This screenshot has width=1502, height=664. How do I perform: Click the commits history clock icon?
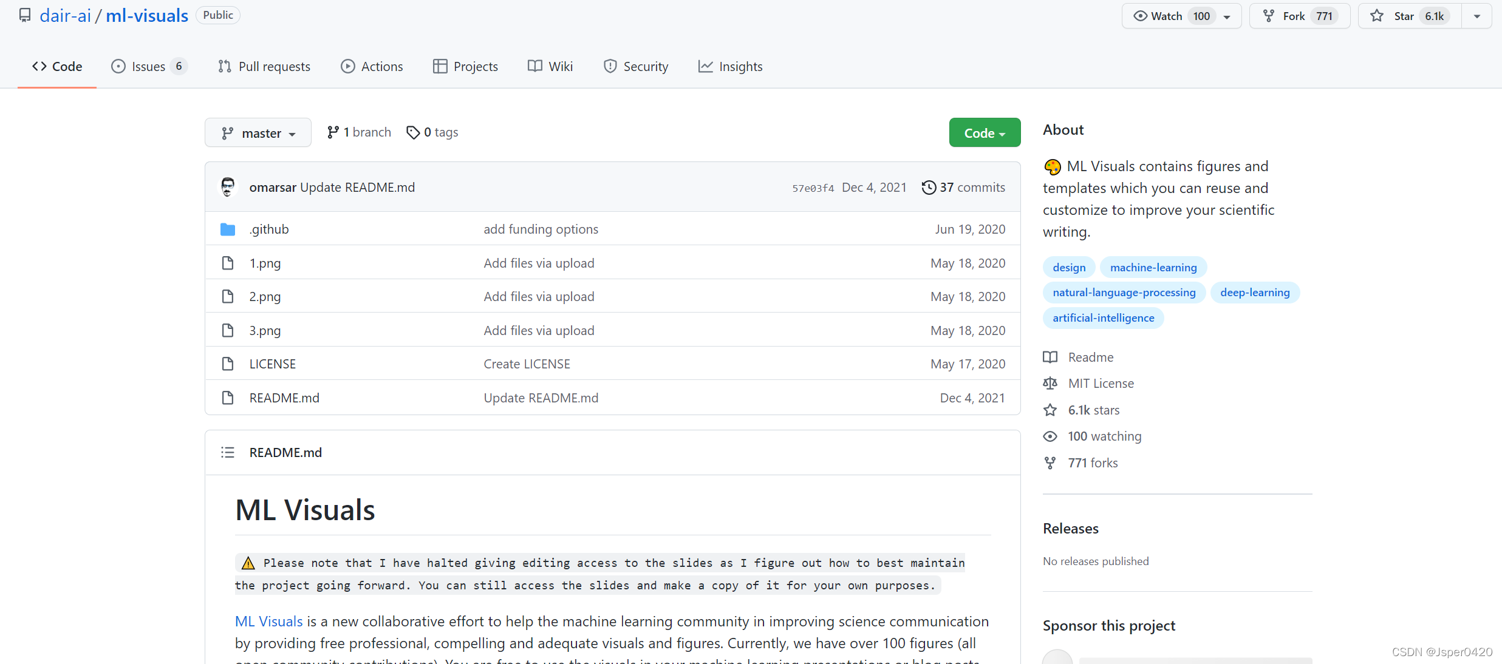(929, 188)
